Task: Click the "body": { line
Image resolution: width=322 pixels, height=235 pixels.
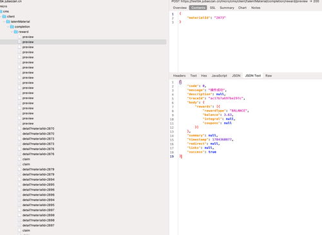Action: (196, 102)
